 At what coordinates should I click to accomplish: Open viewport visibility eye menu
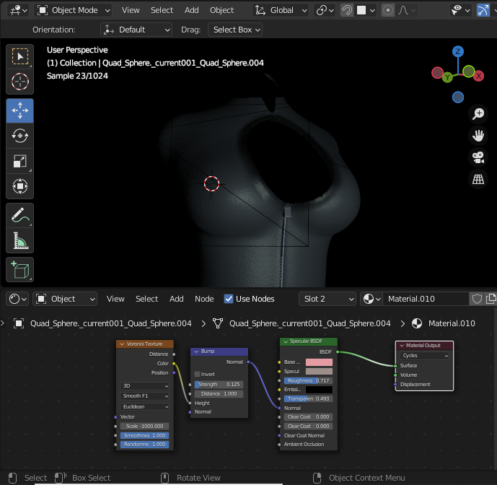[x=460, y=11]
